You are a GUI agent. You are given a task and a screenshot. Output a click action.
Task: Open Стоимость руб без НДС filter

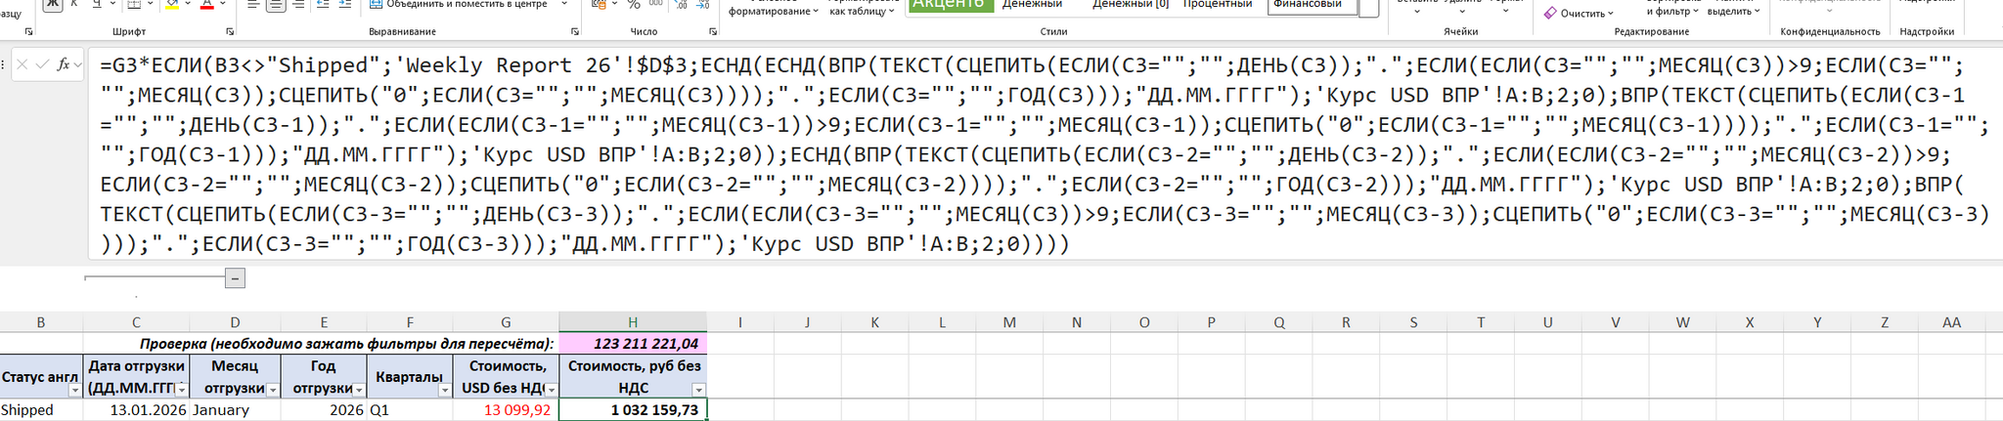pyautogui.click(x=698, y=389)
